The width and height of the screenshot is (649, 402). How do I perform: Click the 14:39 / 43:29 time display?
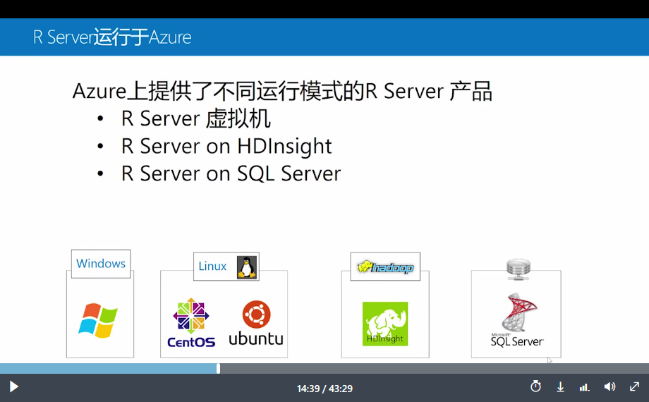point(325,389)
